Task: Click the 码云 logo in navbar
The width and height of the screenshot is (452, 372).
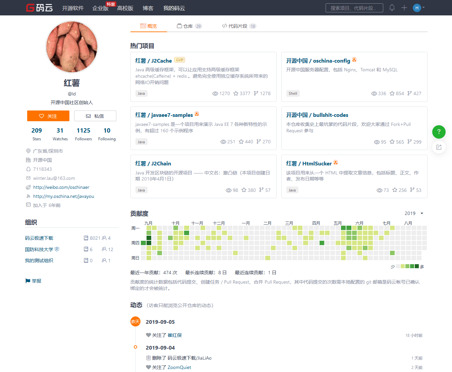Action: (40, 8)
